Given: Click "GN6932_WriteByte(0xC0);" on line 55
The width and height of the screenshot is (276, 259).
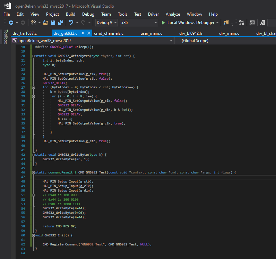Looking at the screenshot, I should point(64,213).
